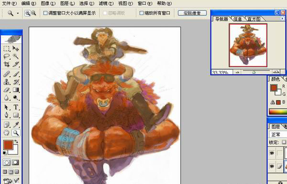The width and height of the screenshot is (287, 184).
Task: Select the Eraser tool
Action: point(6,90)
